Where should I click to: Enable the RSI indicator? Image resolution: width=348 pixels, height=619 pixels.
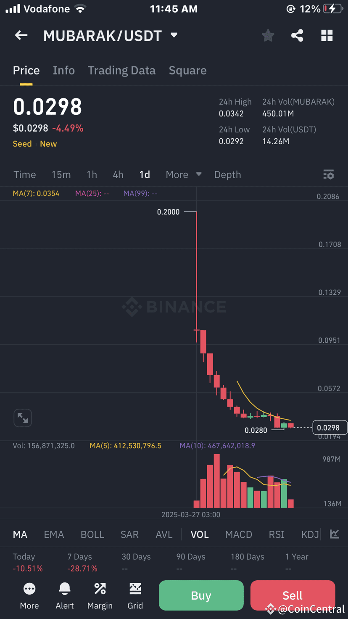pos(277,534)
